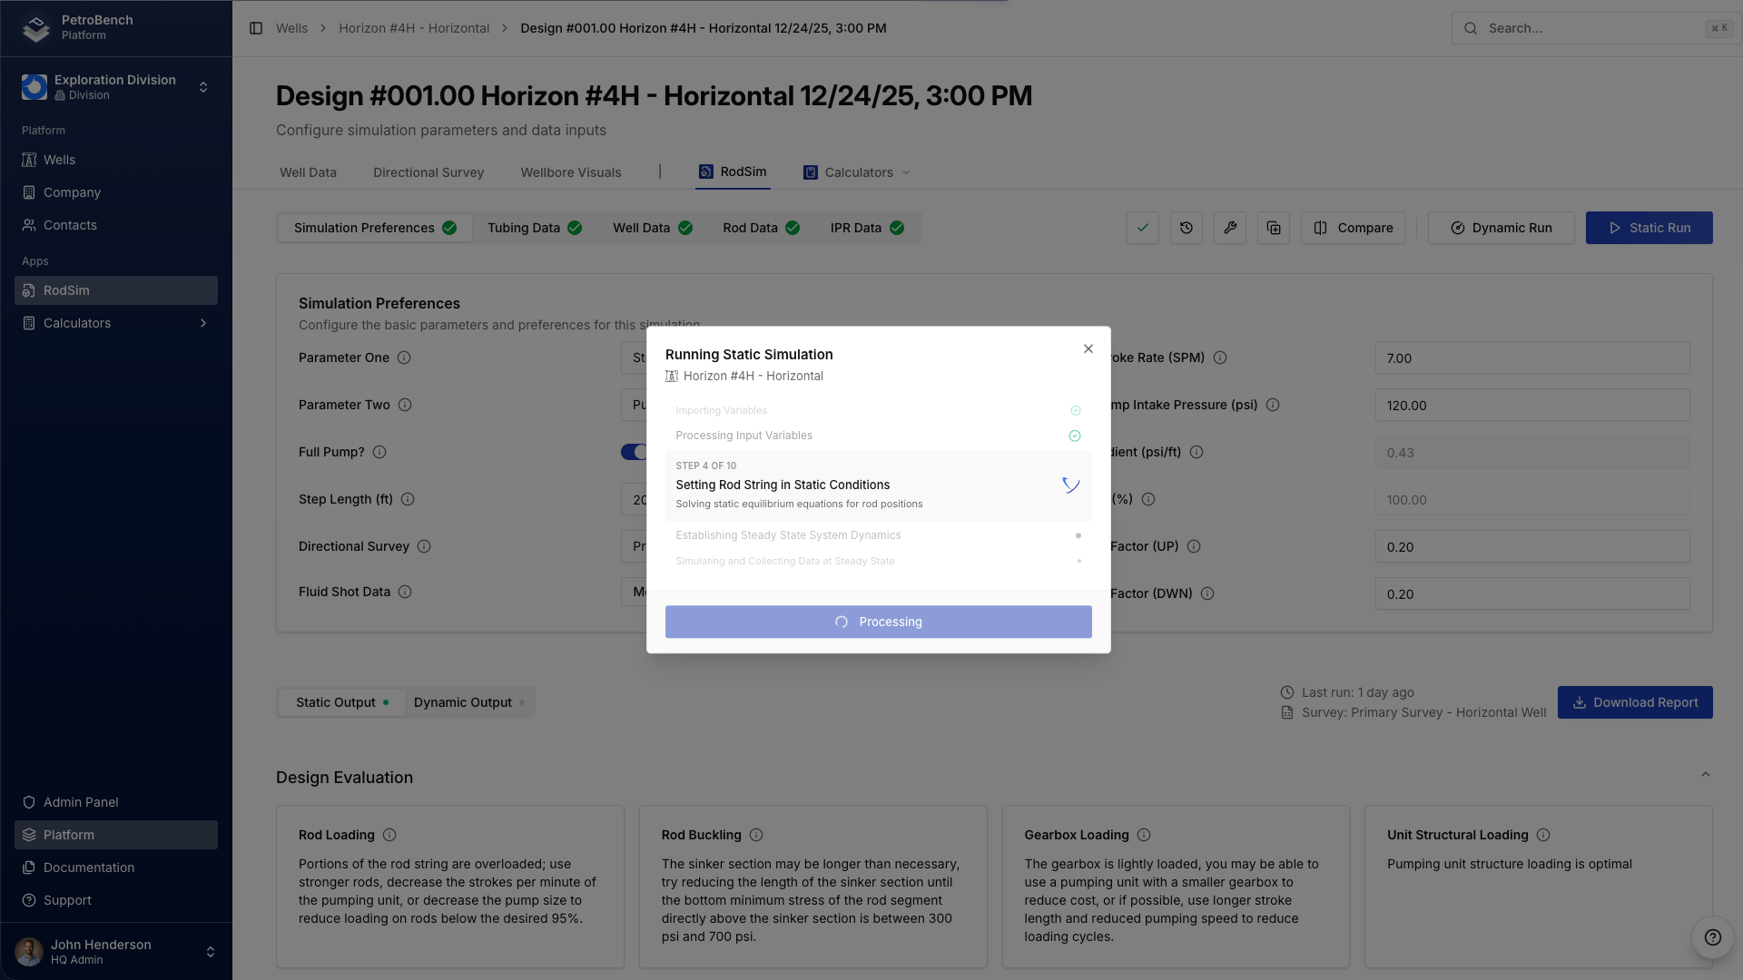The height and width of the screenshot is (980, 1743).
Task: Click the green checkmark validate icon
Action: pos(1142,228)
